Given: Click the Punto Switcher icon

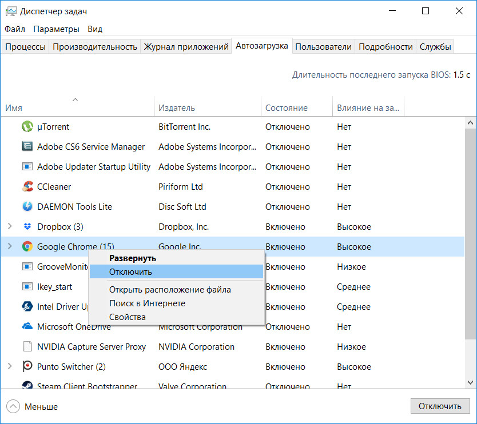Looking at the screenshot, I should point(27,367).
